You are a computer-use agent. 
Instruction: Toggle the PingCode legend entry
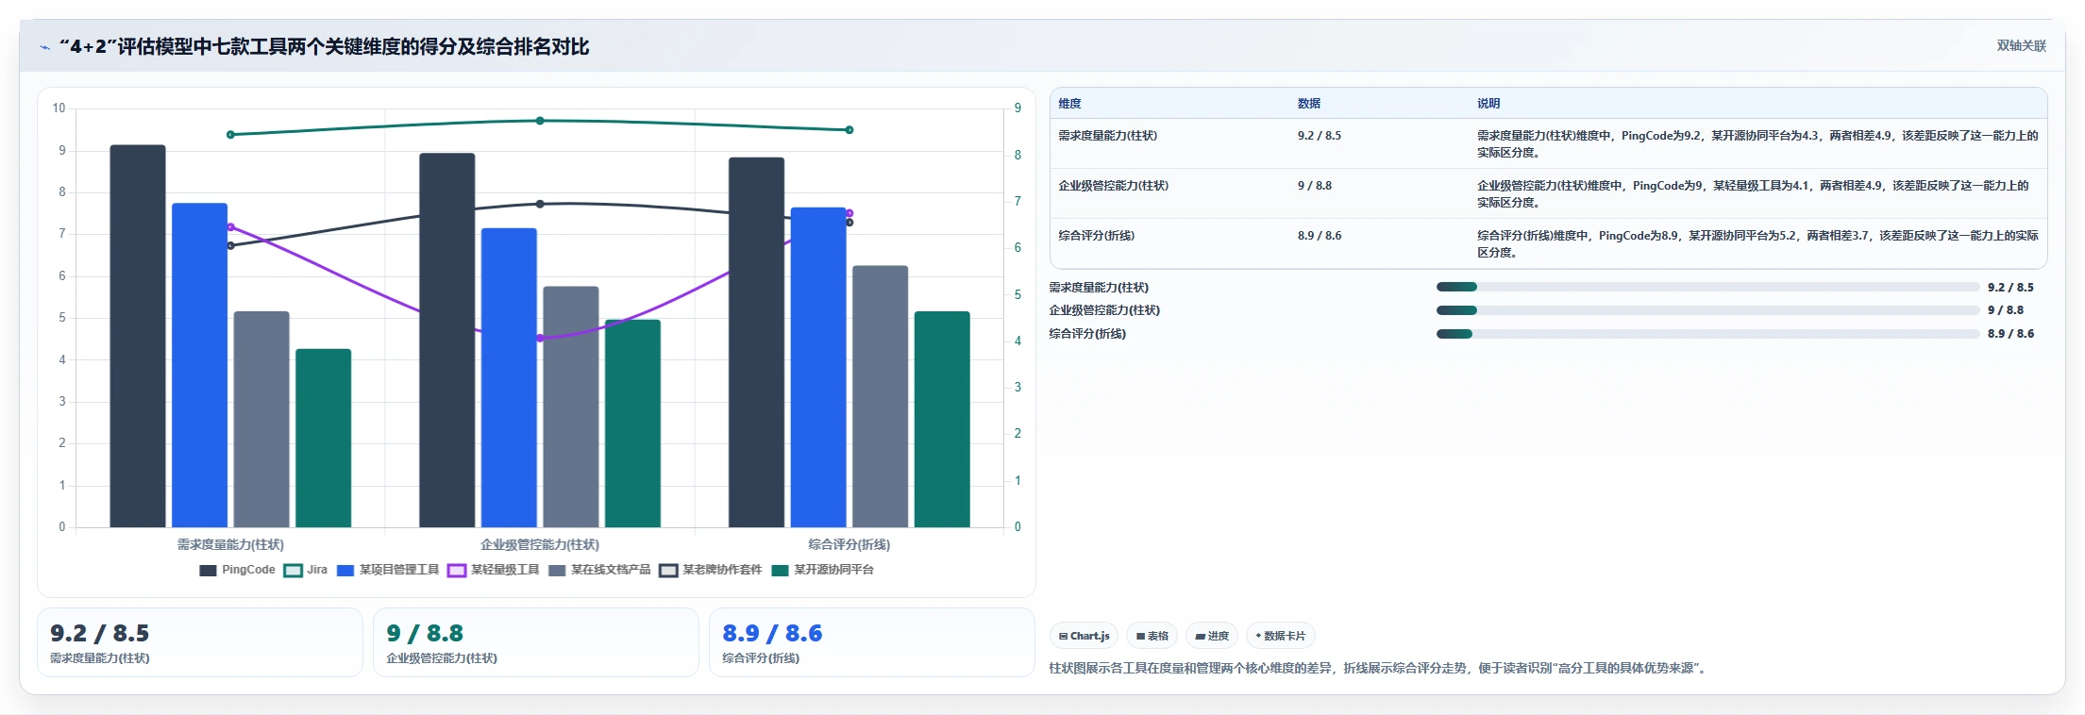click(237, 570)
